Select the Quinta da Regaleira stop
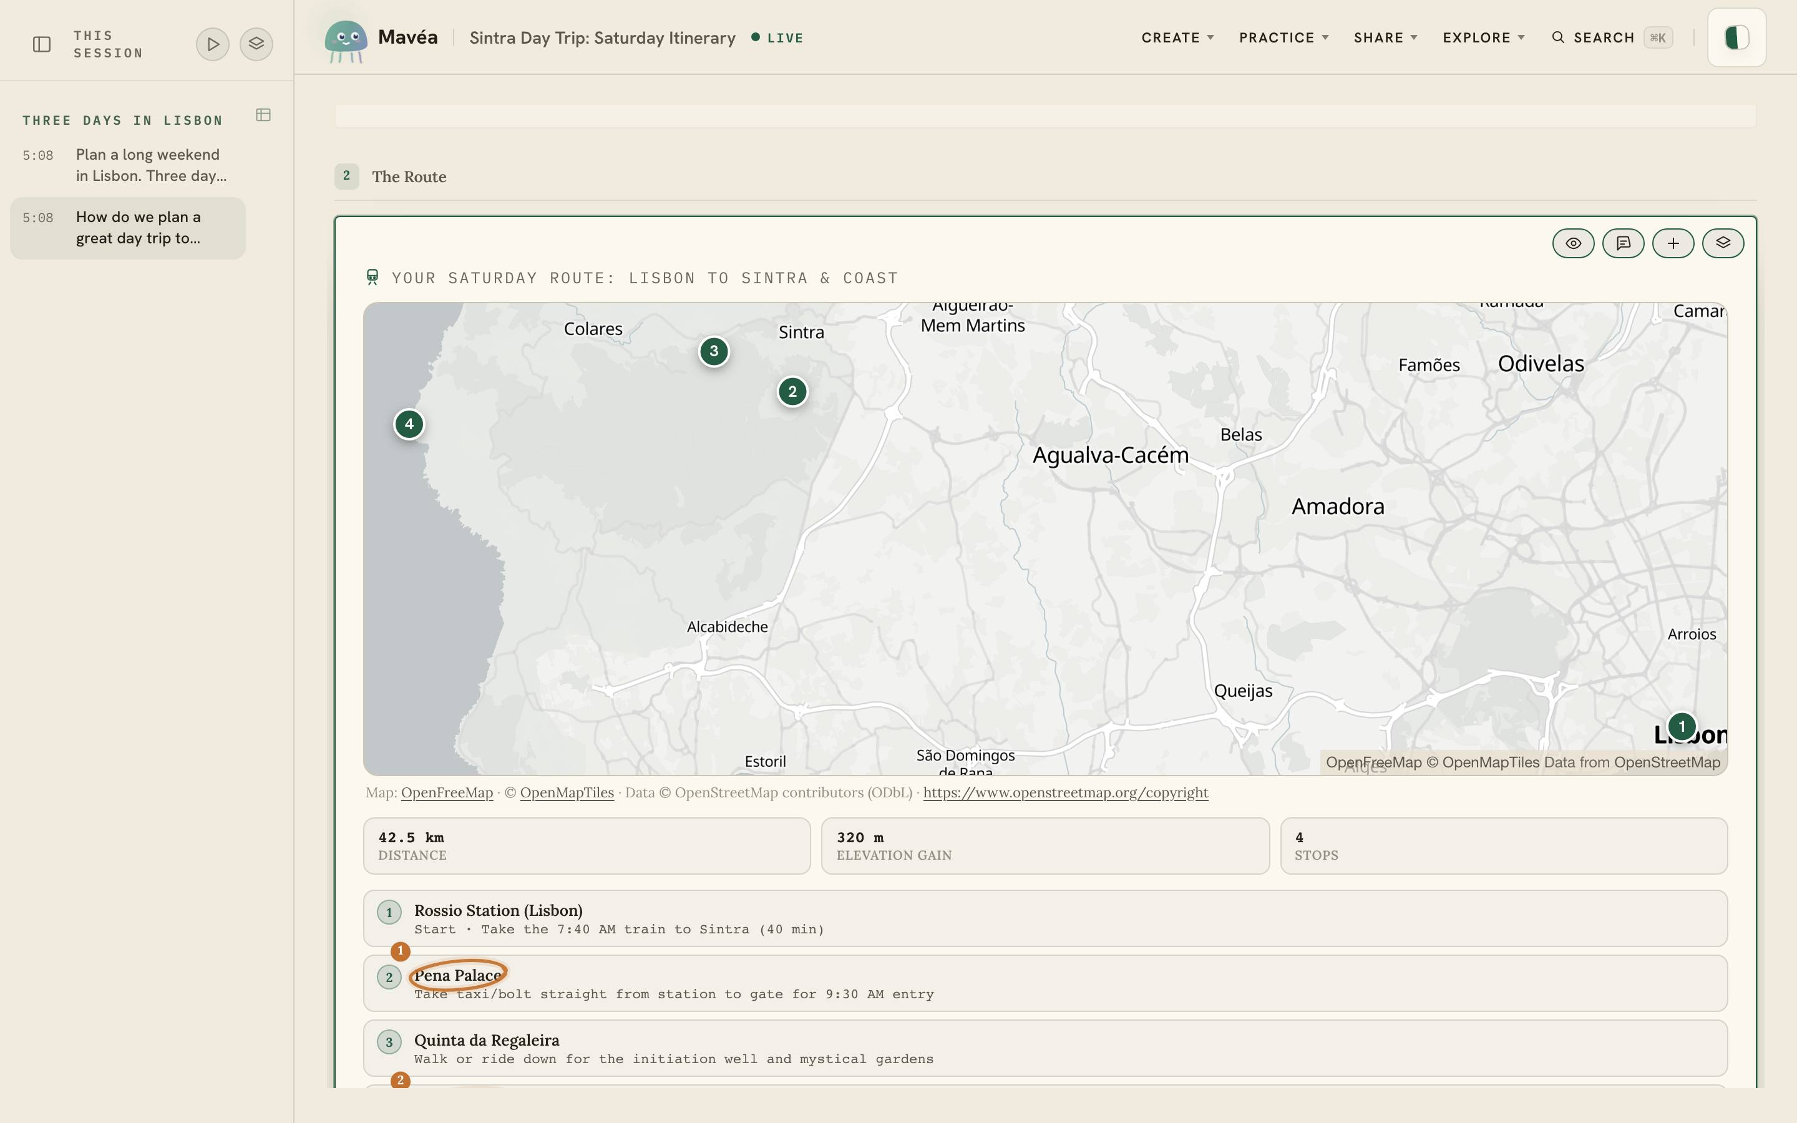This screenshot has height=1123, width=1797. click(1045, 1048)
